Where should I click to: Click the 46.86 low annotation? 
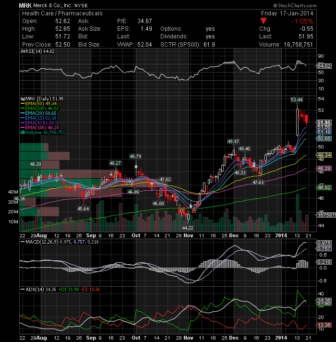[133, 192]
